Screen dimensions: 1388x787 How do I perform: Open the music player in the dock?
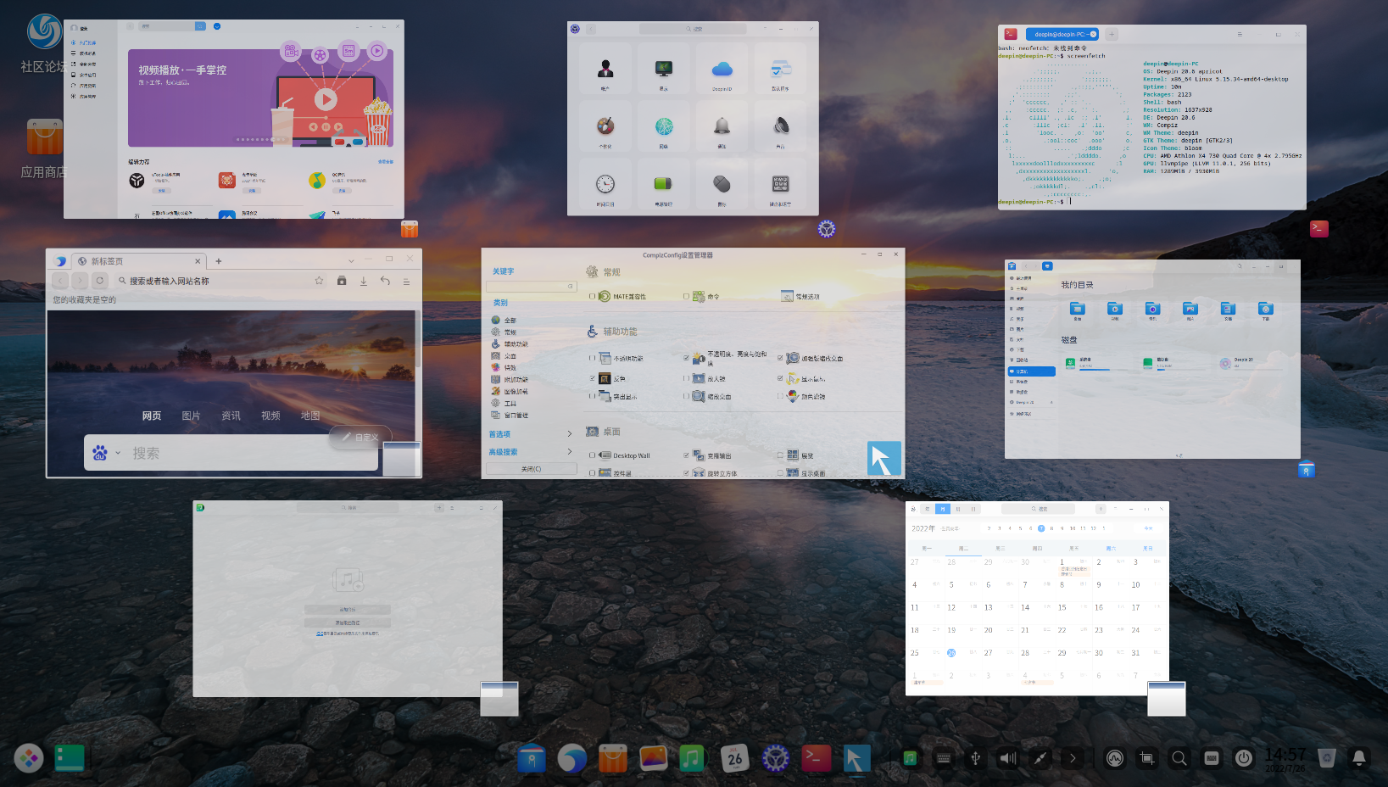(x=691, y=758)
